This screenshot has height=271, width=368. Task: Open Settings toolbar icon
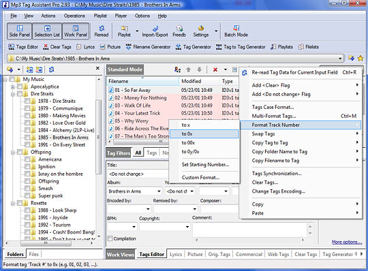click(x=200, y=31)
